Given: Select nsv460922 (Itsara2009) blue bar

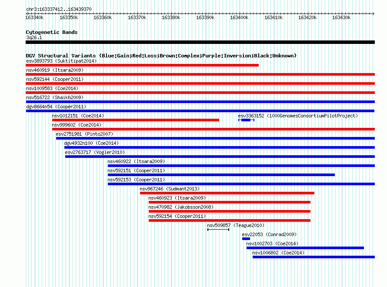Looking at the screenshot, I should (x=241, y=166).
